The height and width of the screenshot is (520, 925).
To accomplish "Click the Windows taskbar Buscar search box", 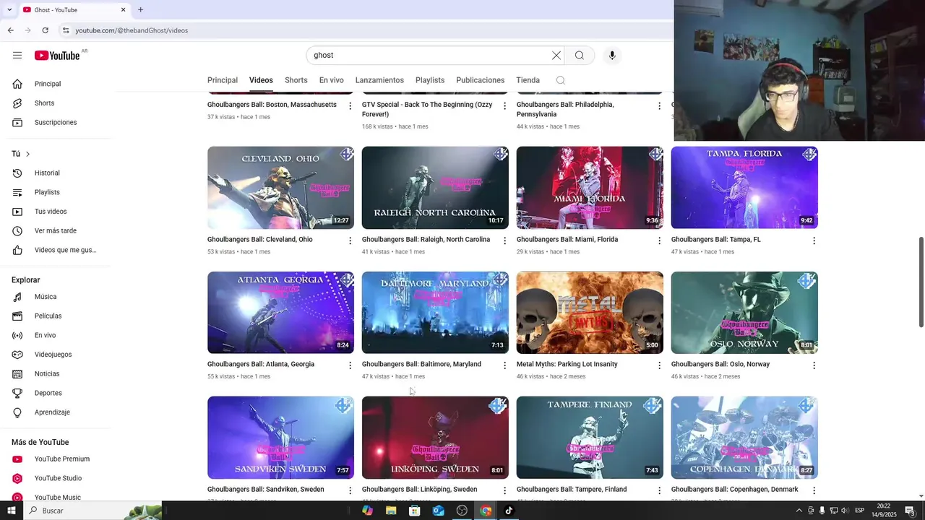I will (94, 511).
